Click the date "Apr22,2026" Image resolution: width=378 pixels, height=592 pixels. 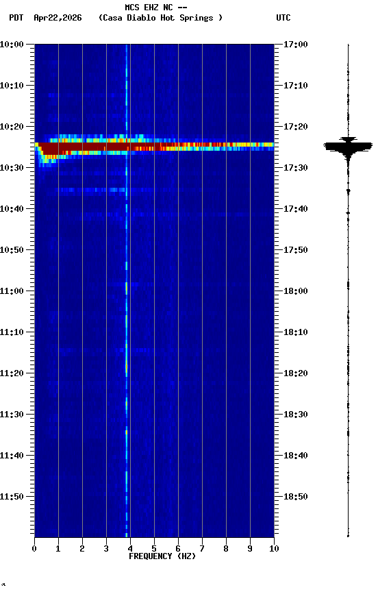tap(58, 18)
